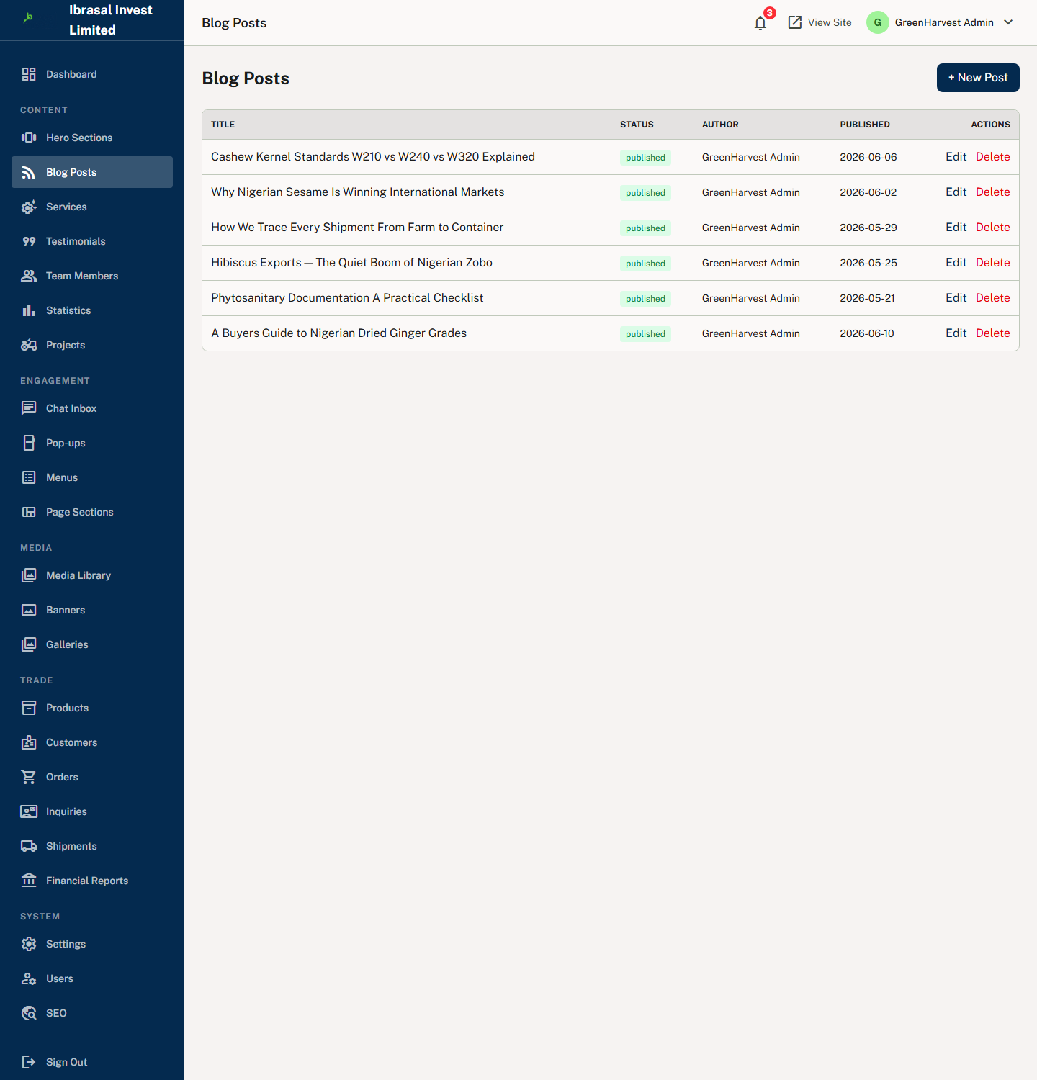The height and width of the screenshot is (1080, 1037).
Task: Click the Inquiries contact icon
Action: pos(29,811)
